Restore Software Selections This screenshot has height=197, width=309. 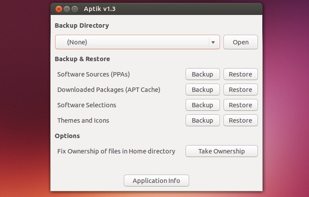tap(240, 105)
